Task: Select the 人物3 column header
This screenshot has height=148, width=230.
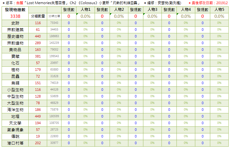Action: pyautogui.click(x=152, y=10)
